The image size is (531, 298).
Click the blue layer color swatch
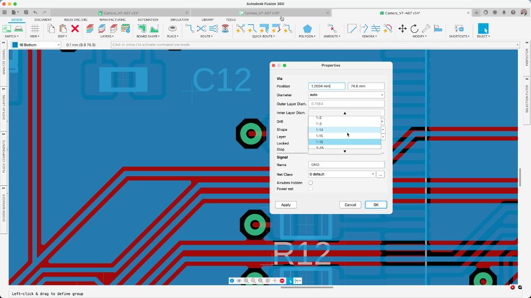tap(15, 45)
